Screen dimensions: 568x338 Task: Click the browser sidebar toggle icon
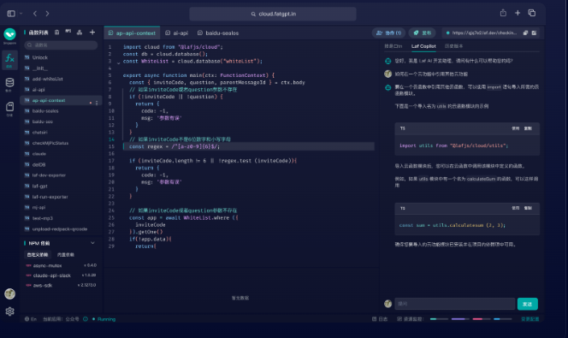point(11,14)
